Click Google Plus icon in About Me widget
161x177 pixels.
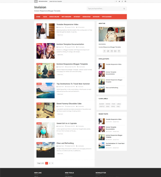click(x=115, y=51)
